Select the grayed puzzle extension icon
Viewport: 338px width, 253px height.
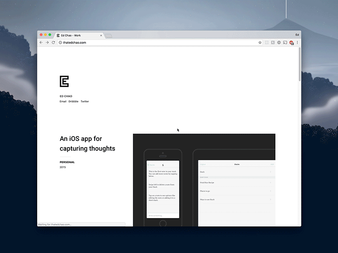[267, 42]
